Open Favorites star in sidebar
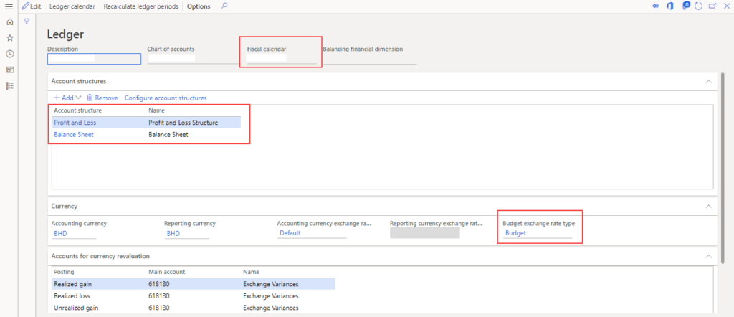The height and width of the screenshot is (317, 734). tap(9, 38)
